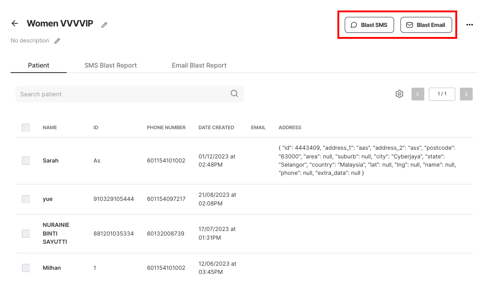Click the ID column header

pyautogui.click(x=96, y=128)
